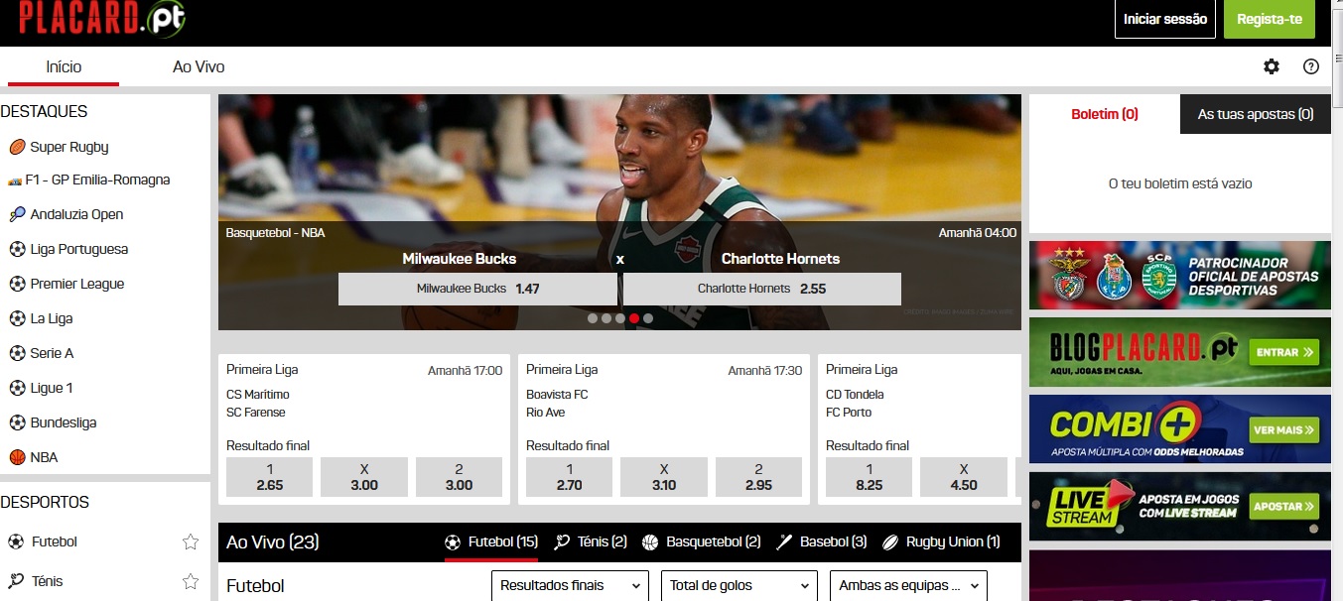The image size is (1343, 601).
Task: Open the Liga Portuguesa link
Action: pyautogui.click(x=79, y=249)
